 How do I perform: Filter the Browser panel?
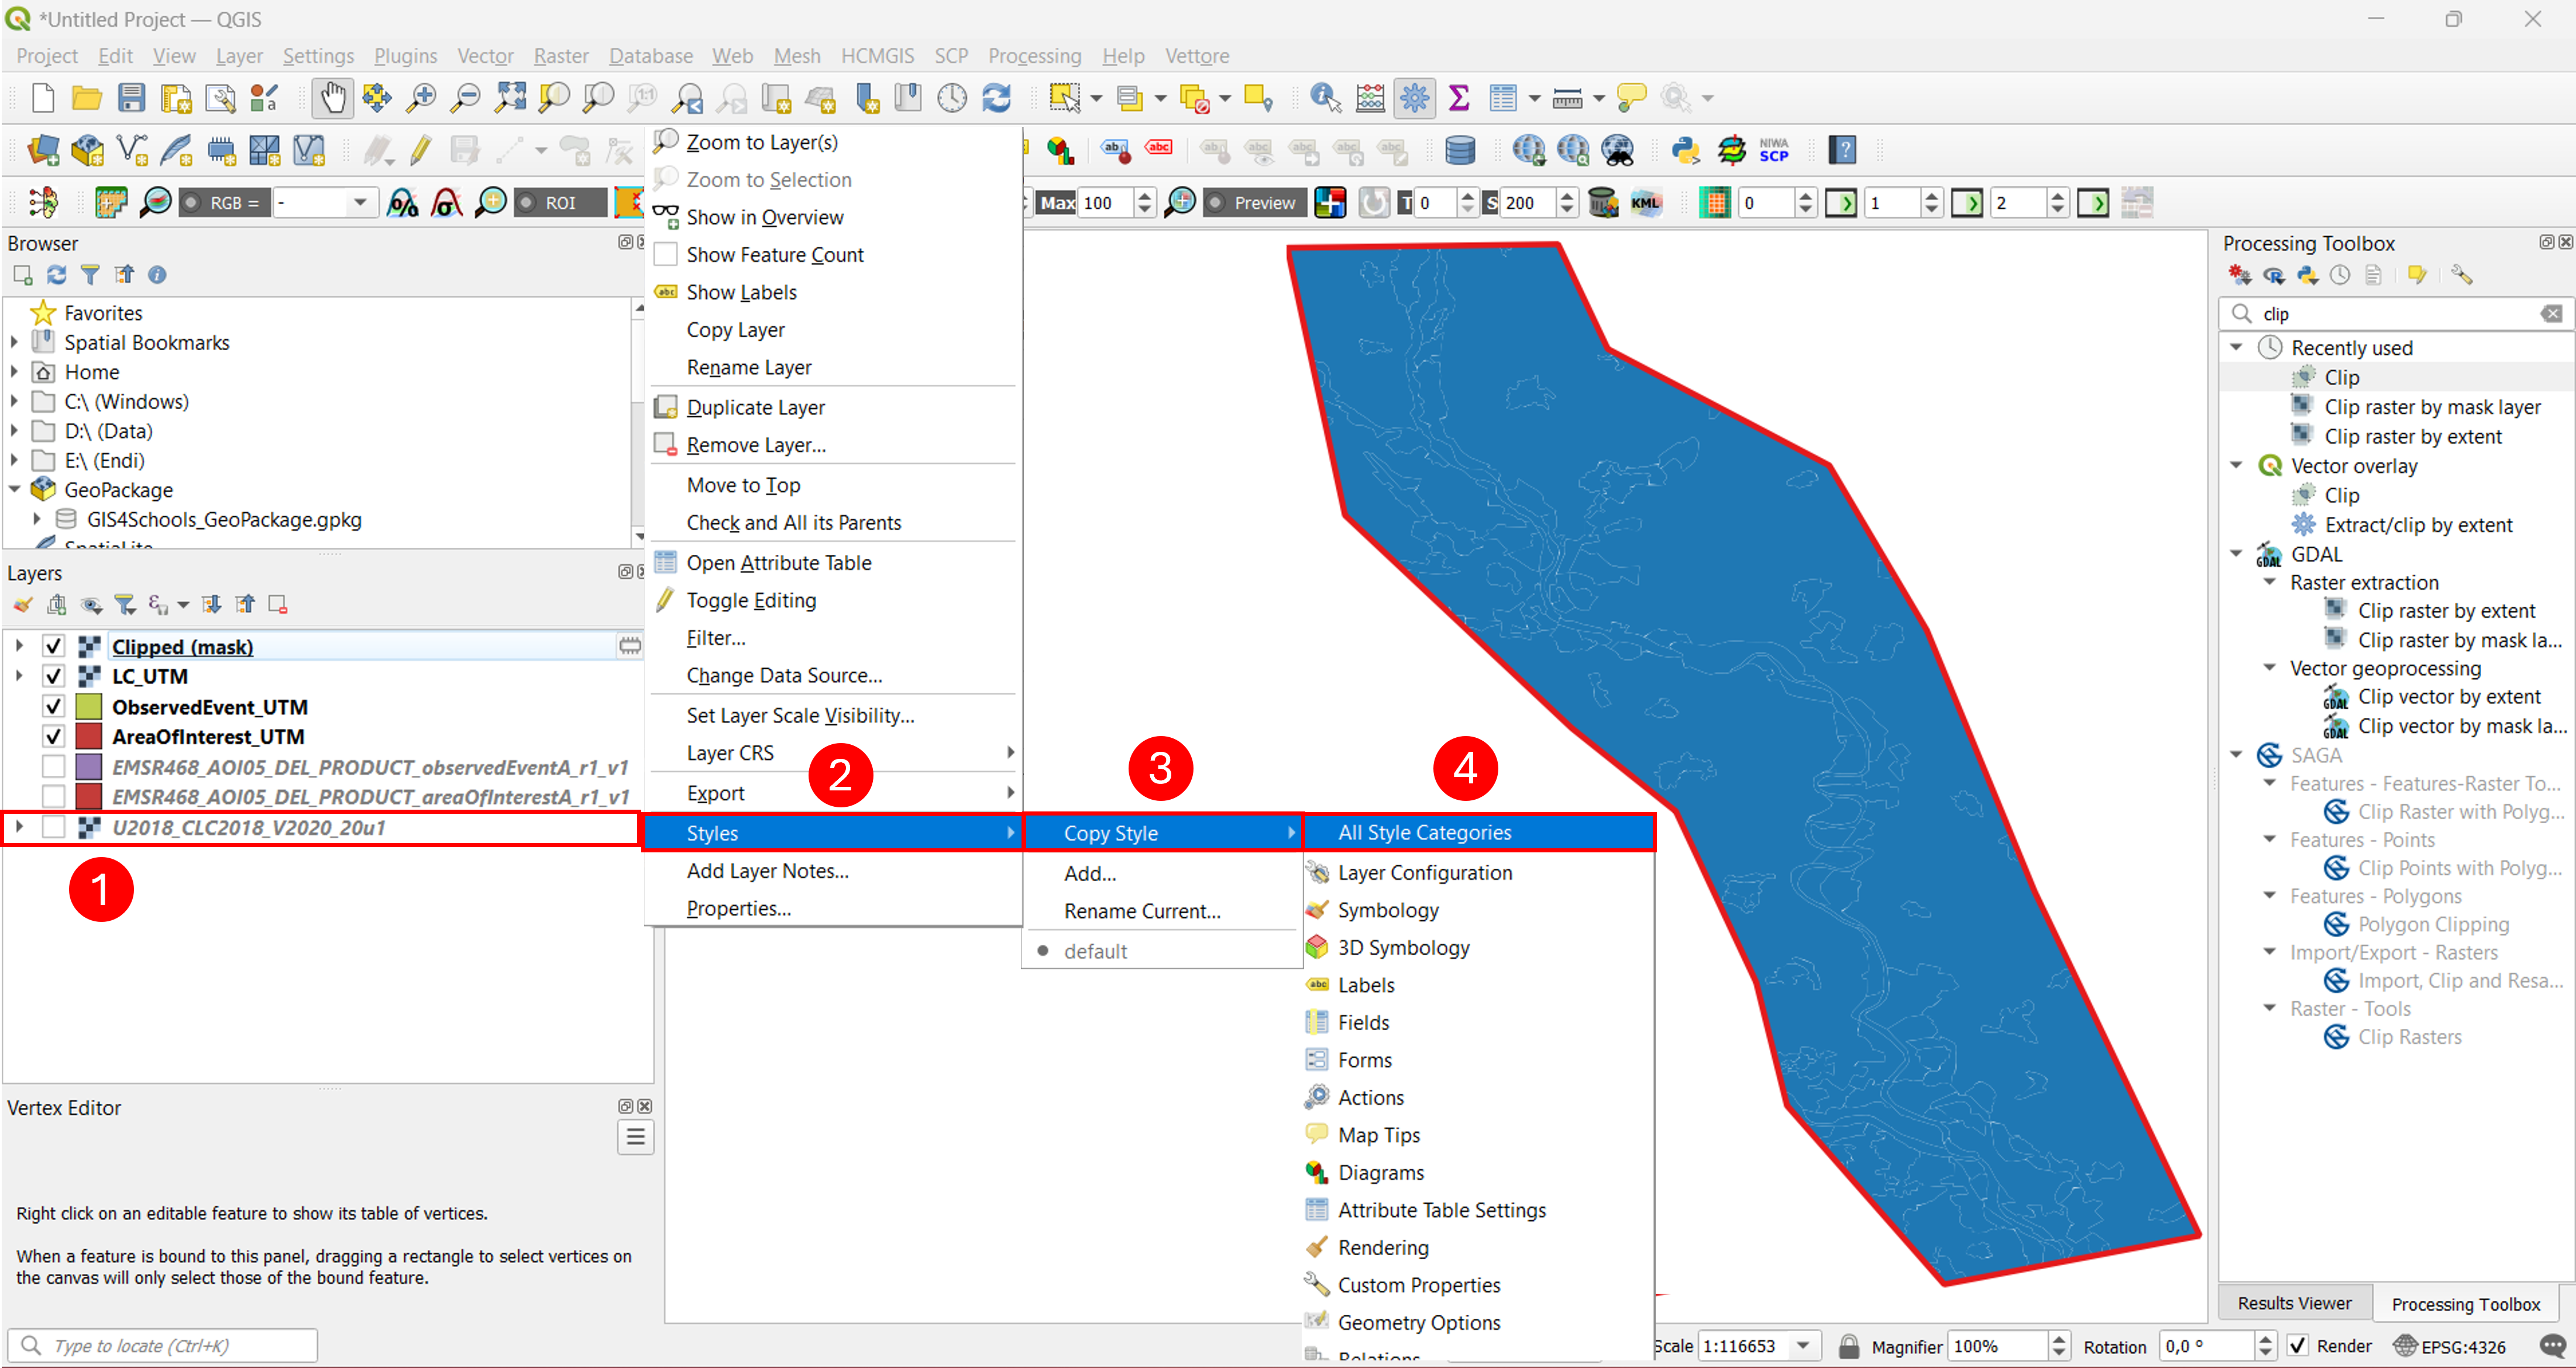coord(90,275)
